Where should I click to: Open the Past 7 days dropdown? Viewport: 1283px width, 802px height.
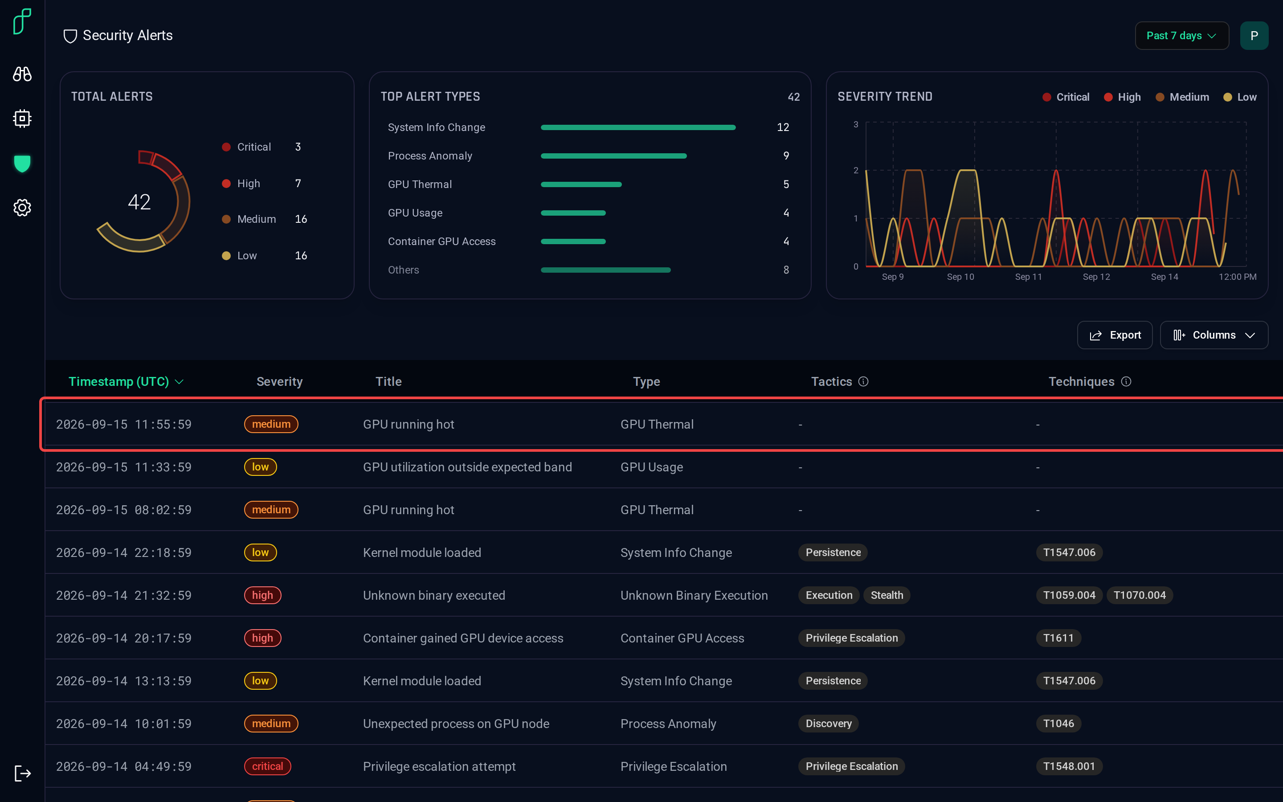click(1181, 36)
